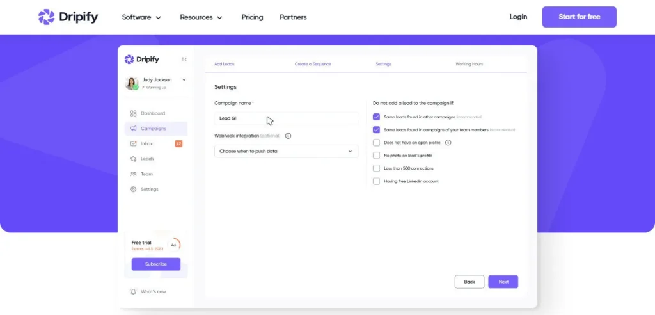Open the Pricing page
Image resolution: width=655 pixels, height=315 pixels.
[x=252, y=17]
